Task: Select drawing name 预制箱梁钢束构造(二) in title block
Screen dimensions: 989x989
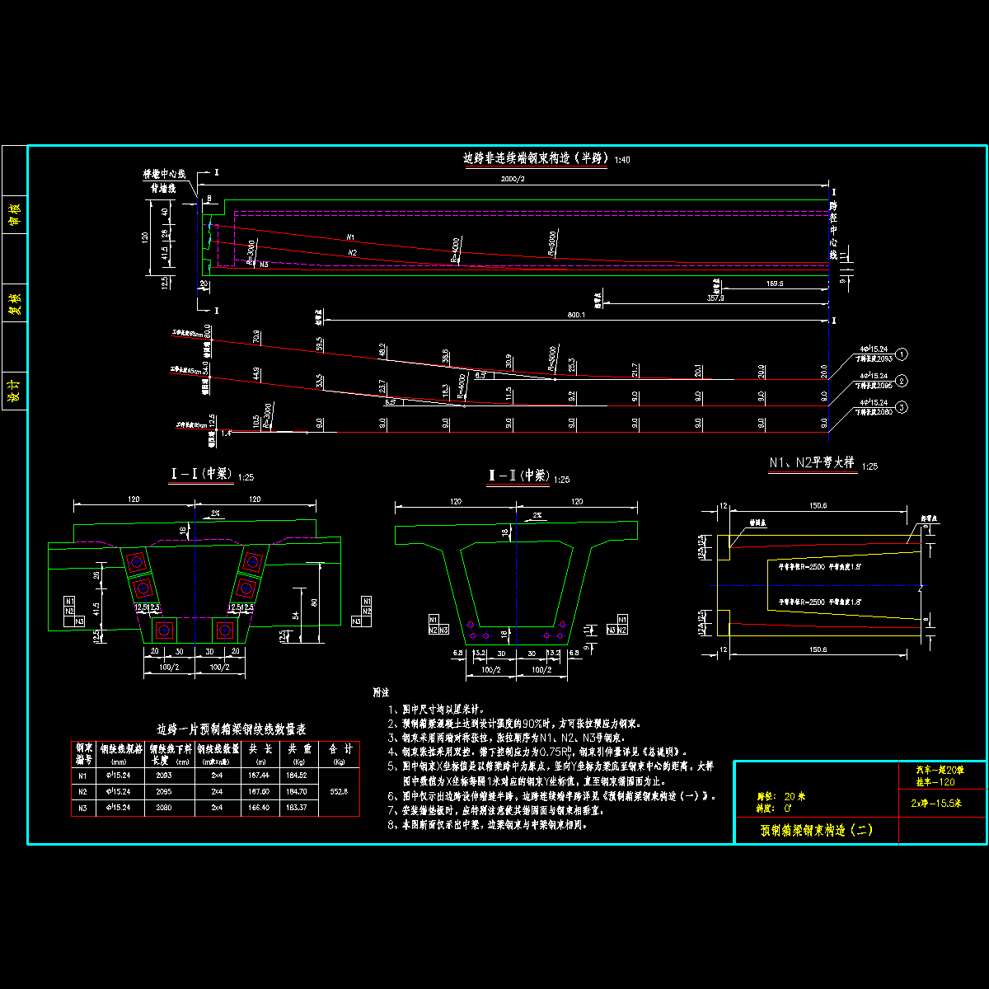Action: point(815,831)
